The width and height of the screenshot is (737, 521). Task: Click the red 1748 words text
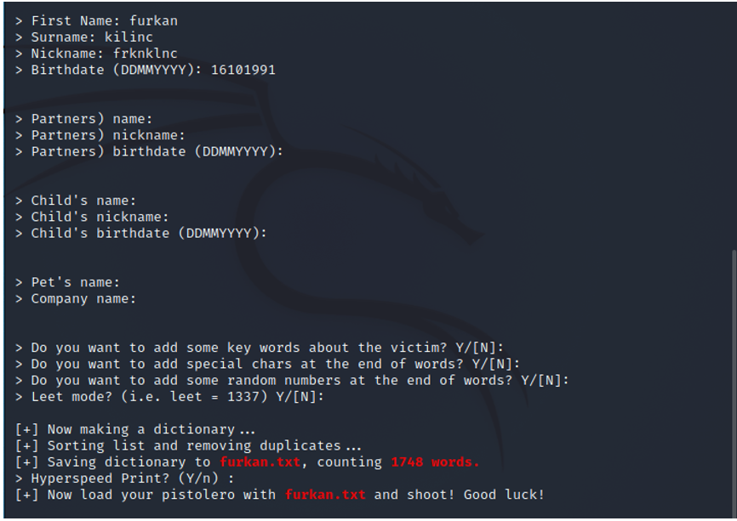[x=435, y=462]
